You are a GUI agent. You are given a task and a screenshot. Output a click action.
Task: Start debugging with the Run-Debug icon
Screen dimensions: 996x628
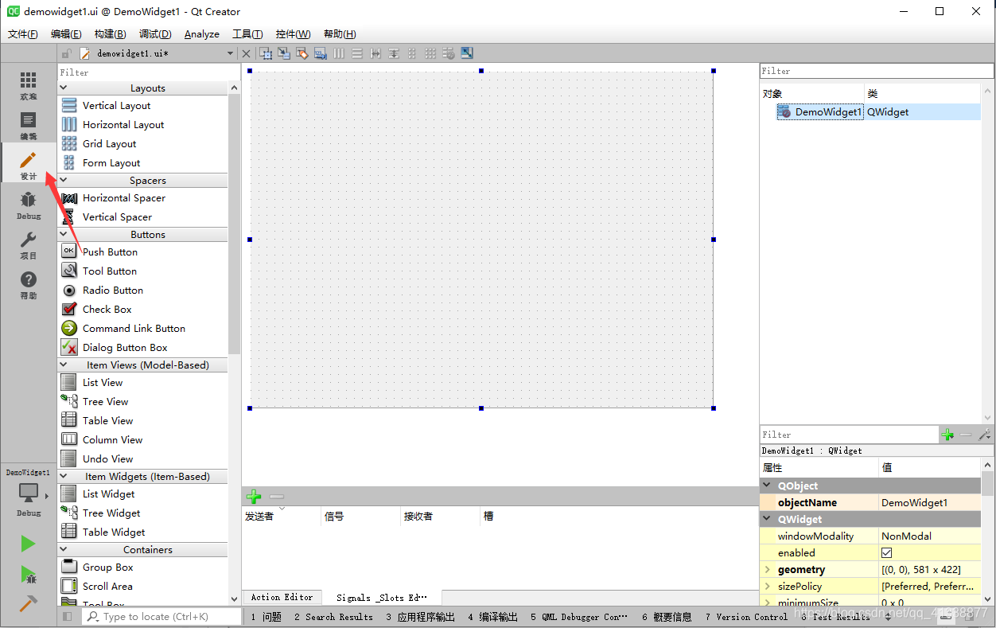click(28, 574)
